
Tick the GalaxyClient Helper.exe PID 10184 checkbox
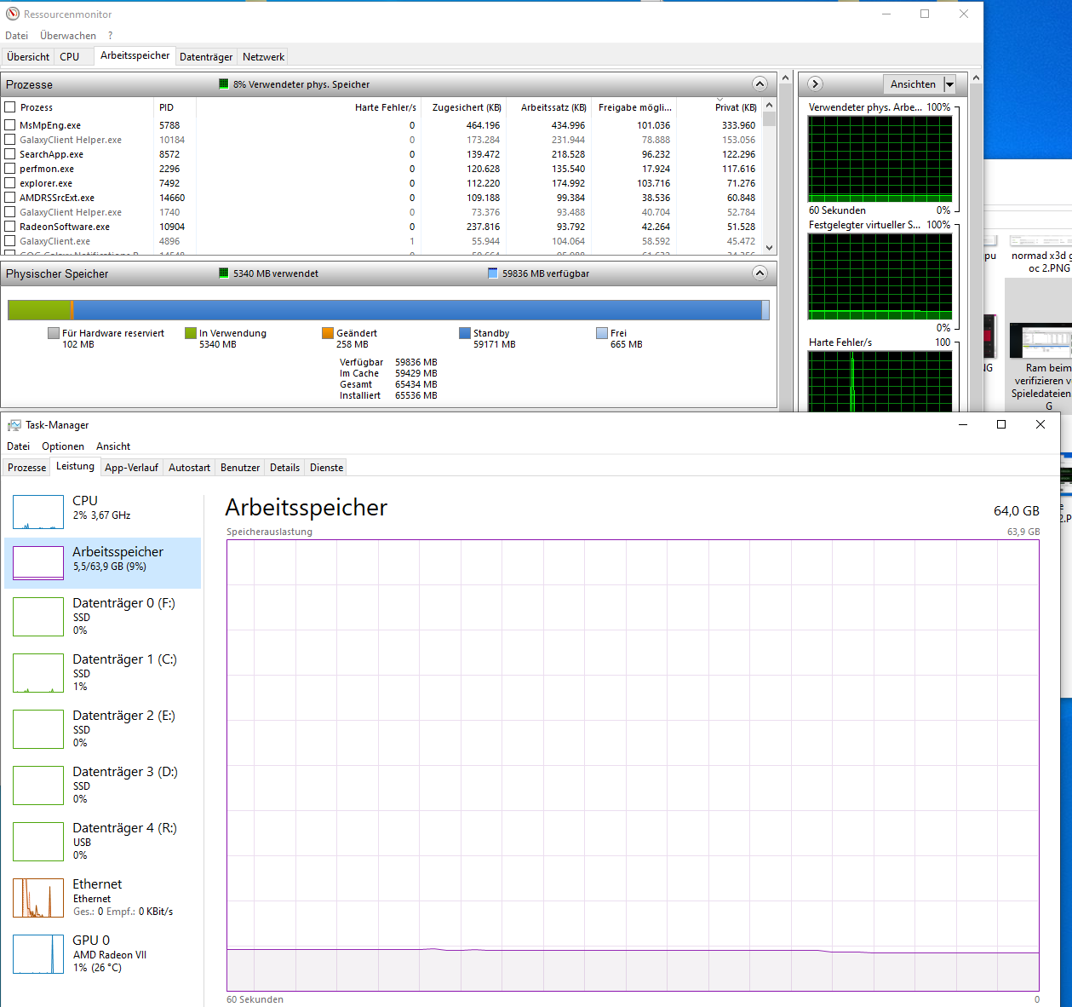coord(10,140)
